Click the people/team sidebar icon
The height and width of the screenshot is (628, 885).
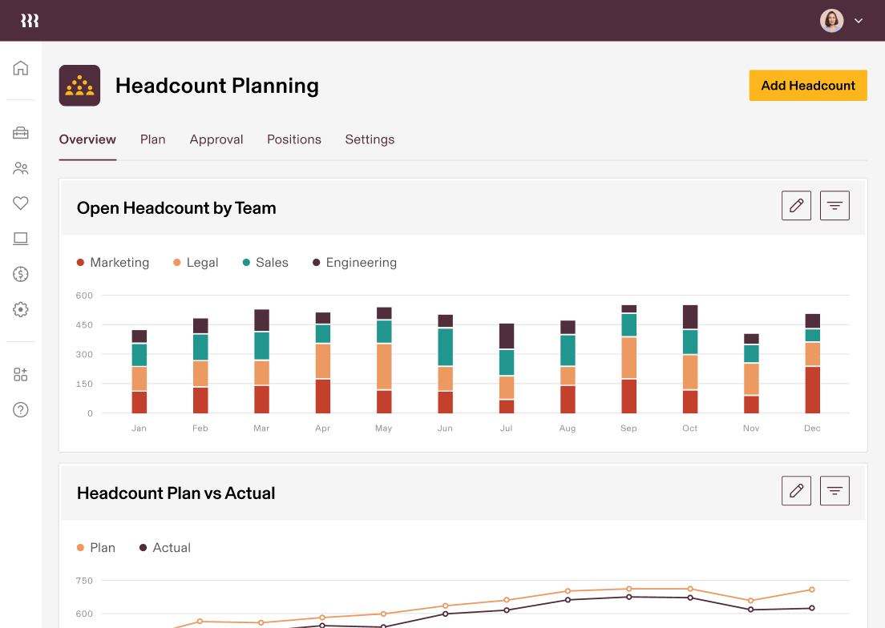pos(21,168)
